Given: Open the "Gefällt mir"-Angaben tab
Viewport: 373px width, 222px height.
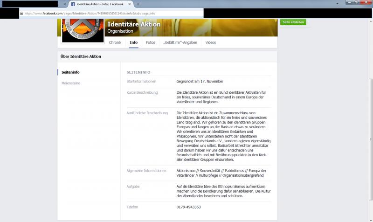Looking at the screenshot, I should click(180, 42).
